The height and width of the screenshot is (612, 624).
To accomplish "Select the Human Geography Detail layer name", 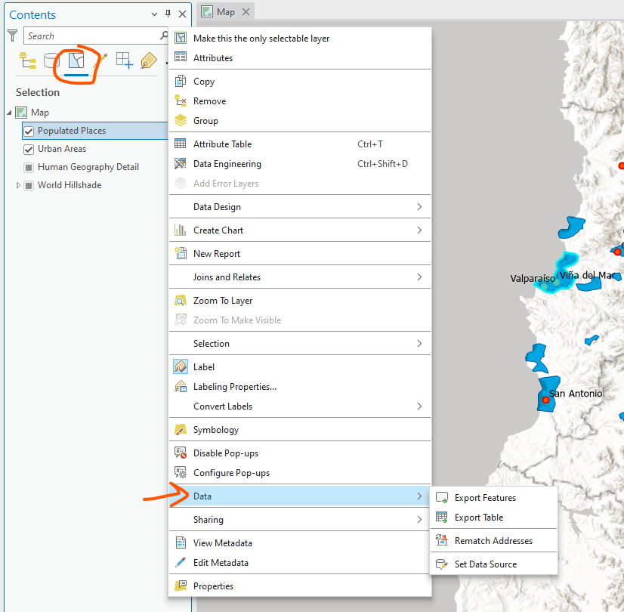I will click(88, 167).
